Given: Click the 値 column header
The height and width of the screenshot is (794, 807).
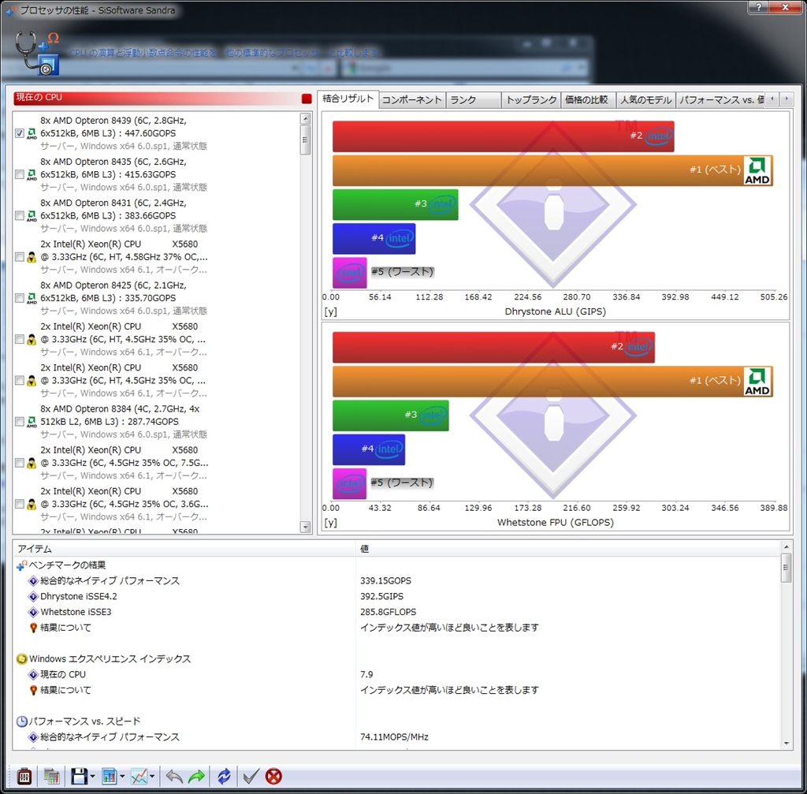Looking at the screenshot, I should (x=568, y=549).
